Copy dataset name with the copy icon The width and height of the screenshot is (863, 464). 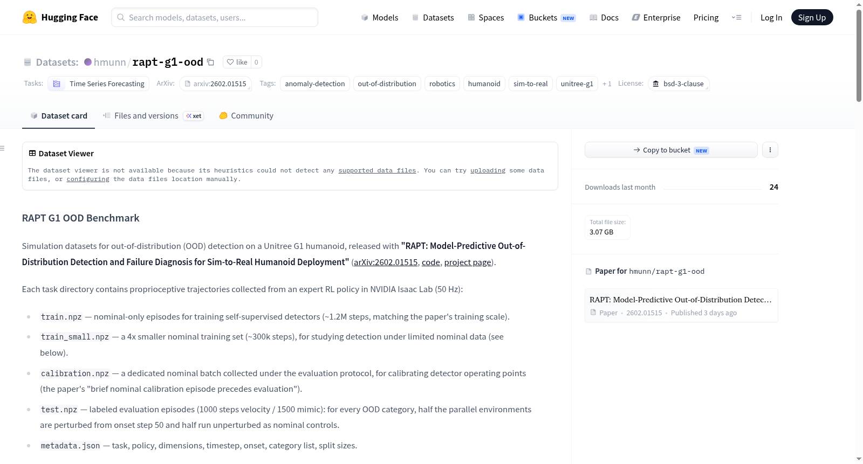coord(211,62)
